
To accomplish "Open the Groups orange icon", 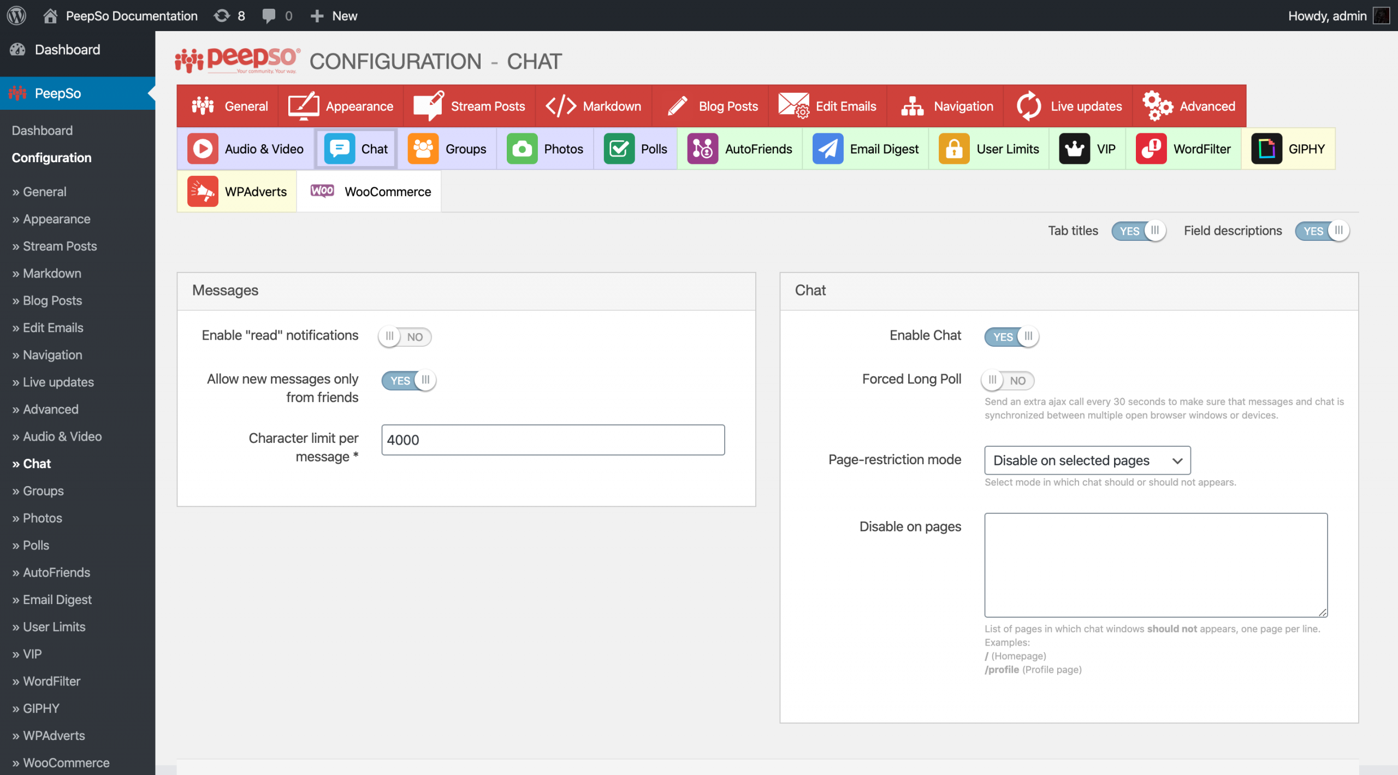I will [423, 149].
